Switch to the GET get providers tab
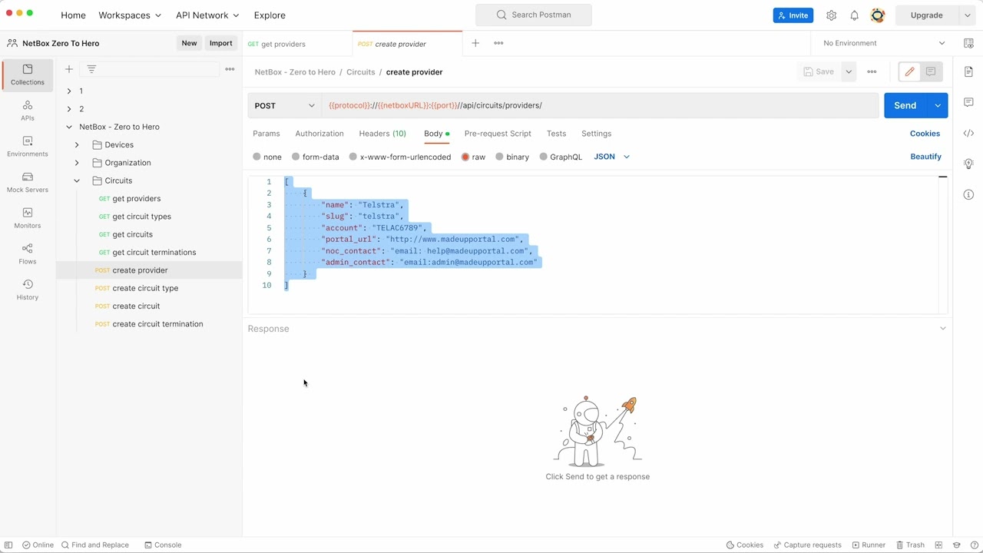This screenshot has height=553, width=983. tap(298, 44)
